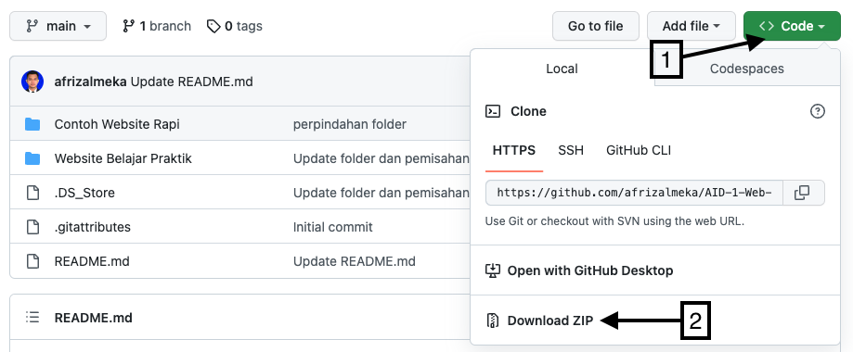Click the GitHub Desktop download icon
The image size is (853, 352).
(x=492, y=270)
